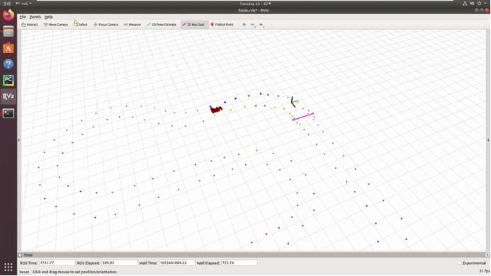This screenshot has height=276, width=491.
Task: Click the blue plus add-tool icon
Action: click(244, 24)
